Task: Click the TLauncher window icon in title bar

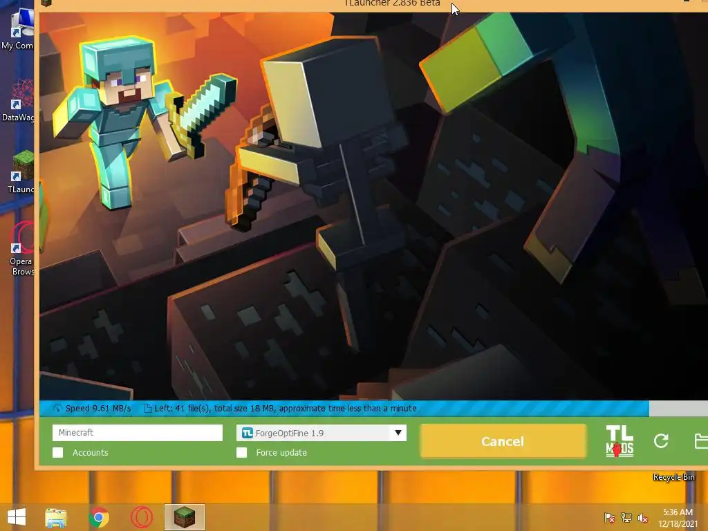Action: point(46,3)
